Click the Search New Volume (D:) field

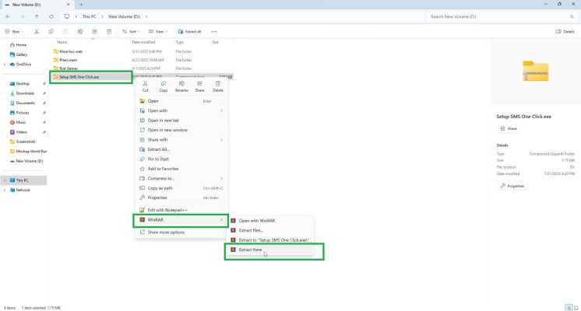click(498, 16)
